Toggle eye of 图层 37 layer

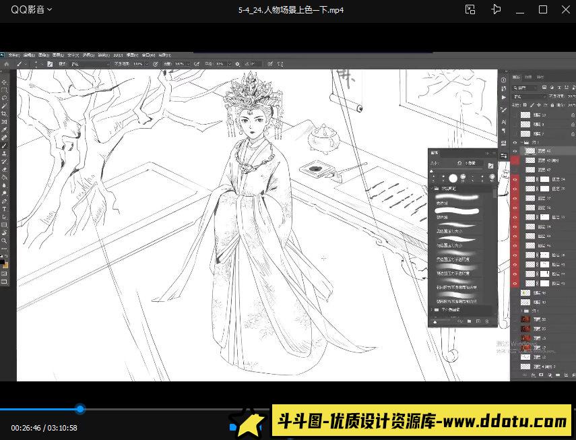pyautogui.click(x=515, y=198)
